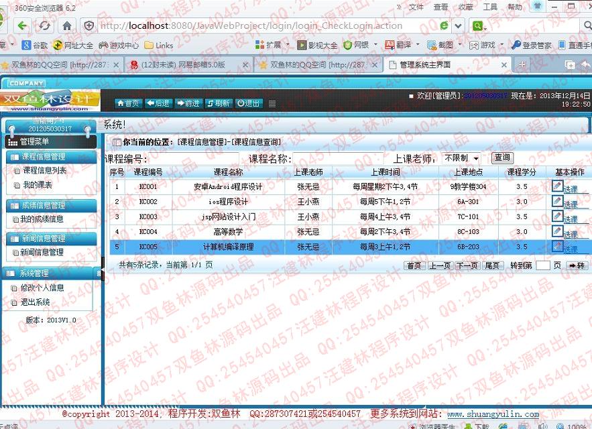Click the 查询 search button
The width and height of the screenshot is (592, 429).
click(502, 158)
